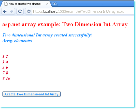Screen dimensions: 137x109
Task: Click the browser forward arrow button
Action: [11, 11]
